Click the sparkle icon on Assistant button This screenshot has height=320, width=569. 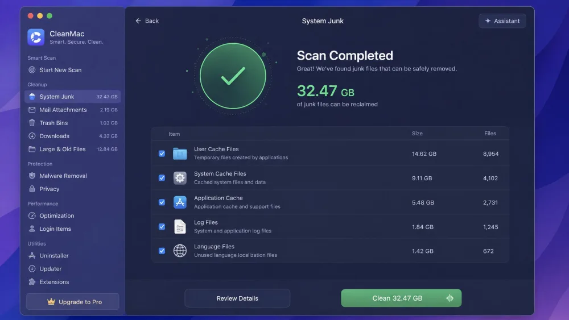click(x=488, y=21)
